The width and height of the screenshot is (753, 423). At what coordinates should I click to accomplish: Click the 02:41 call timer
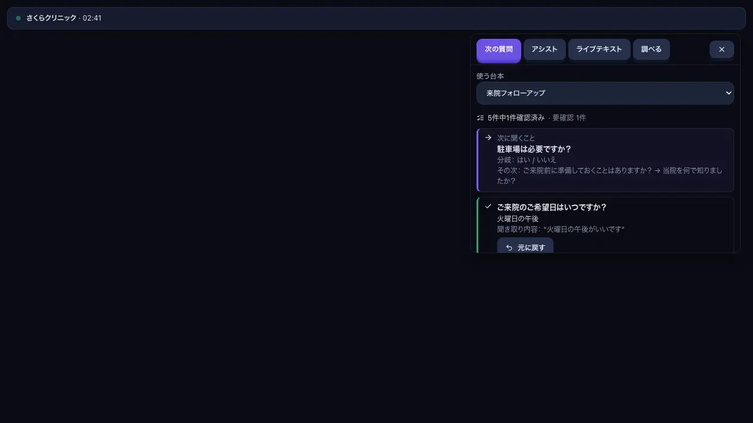point(92,18)
